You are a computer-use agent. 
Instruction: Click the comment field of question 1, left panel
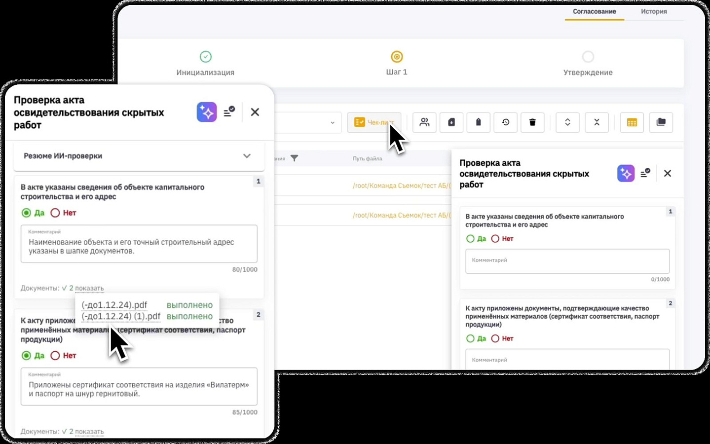coord(139,244)
